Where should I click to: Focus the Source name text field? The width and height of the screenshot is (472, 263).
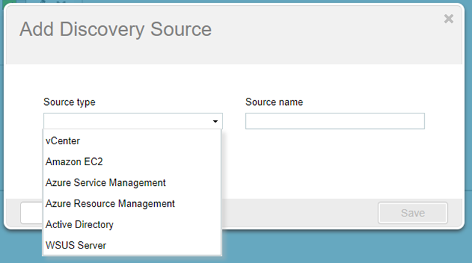[x=335, y=121]
